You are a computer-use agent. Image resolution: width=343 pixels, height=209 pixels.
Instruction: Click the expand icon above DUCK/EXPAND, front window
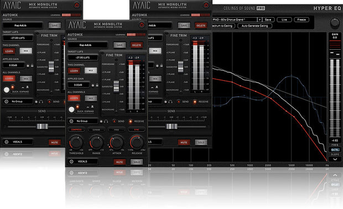click(x=92, y=107)
